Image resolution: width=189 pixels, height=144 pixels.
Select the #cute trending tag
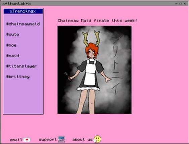click(x=13, y=34)
